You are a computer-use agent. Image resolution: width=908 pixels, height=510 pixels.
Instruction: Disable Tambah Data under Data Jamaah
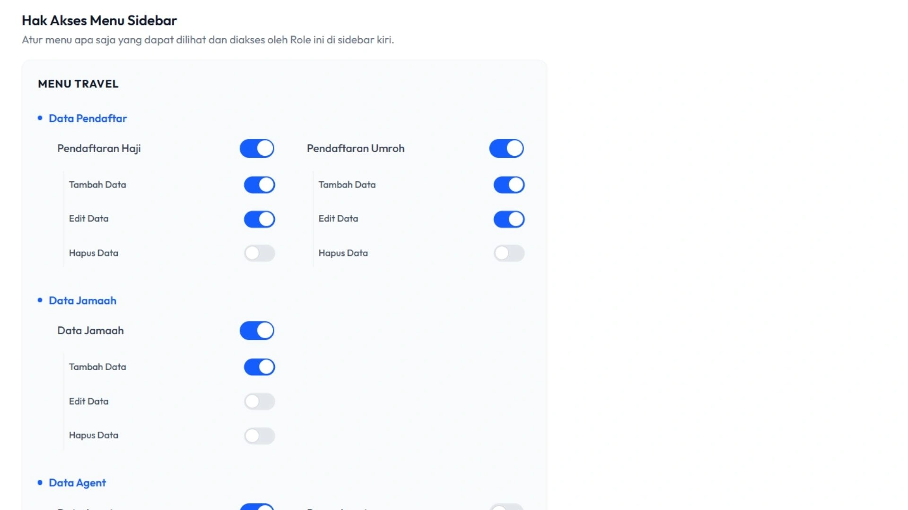click(259, 367)
